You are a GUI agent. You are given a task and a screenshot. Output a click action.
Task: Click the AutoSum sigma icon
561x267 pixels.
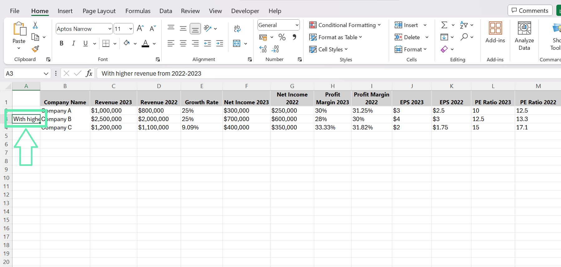(444, 25)
